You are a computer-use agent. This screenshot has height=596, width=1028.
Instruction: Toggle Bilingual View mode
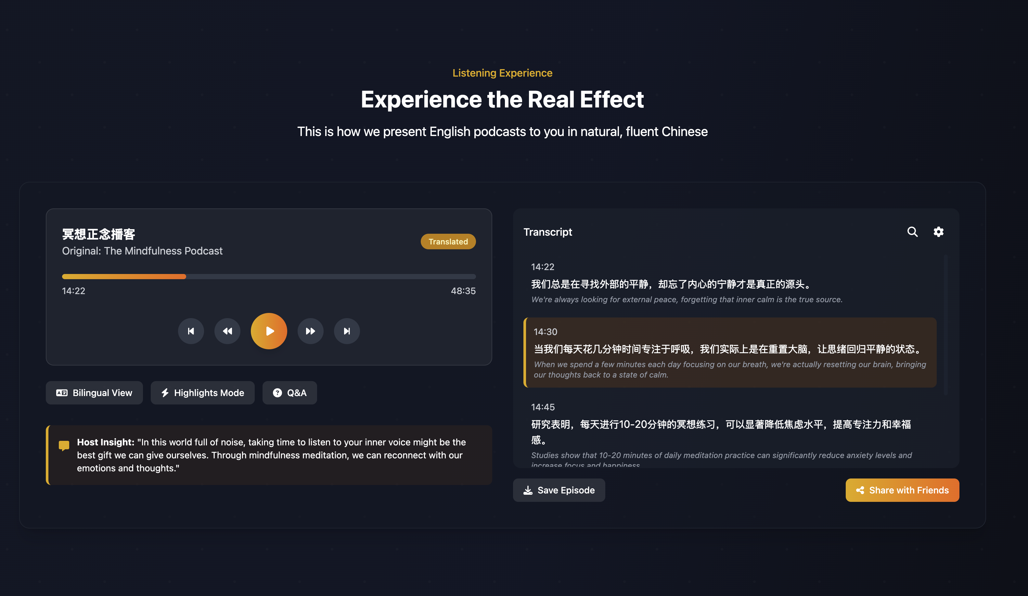pos(94,392)
